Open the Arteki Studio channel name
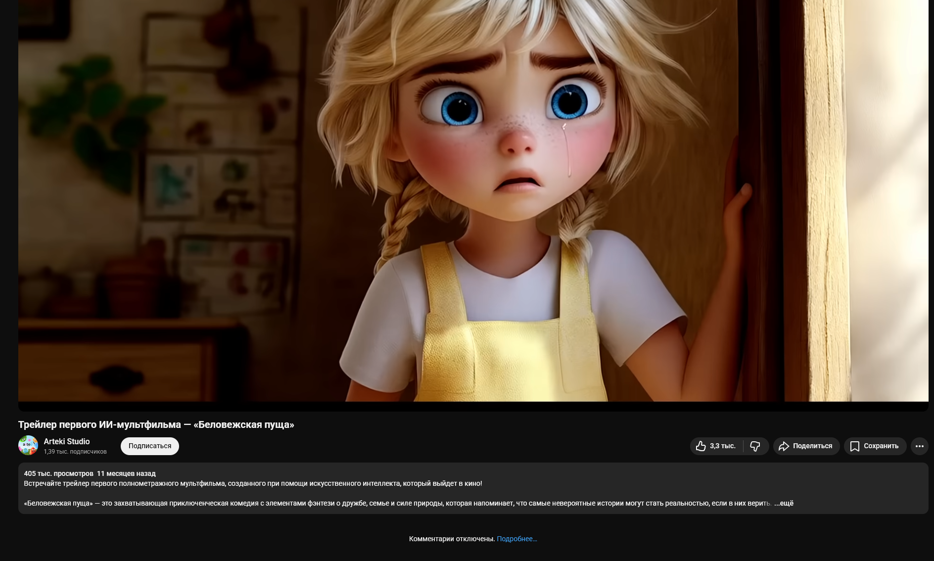 click(67, 441)
